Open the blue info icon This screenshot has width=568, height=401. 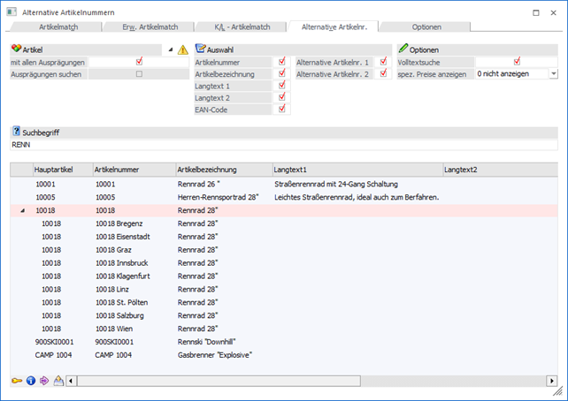click(30, 381)
